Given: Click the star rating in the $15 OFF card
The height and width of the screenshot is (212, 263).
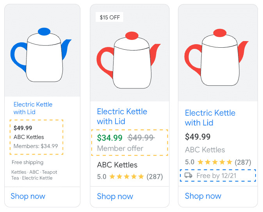Looking at the screenshot, I should [x=126, y=177].
